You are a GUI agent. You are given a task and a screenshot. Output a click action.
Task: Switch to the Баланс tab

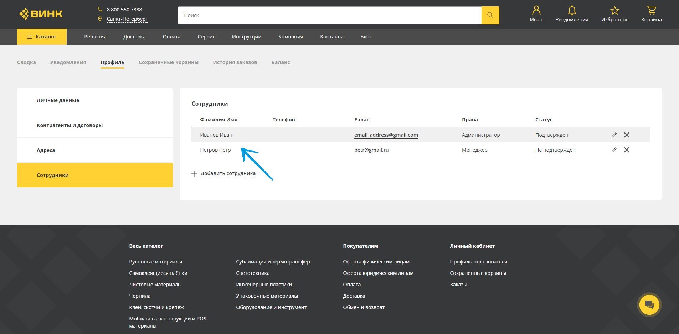[281, 62]
